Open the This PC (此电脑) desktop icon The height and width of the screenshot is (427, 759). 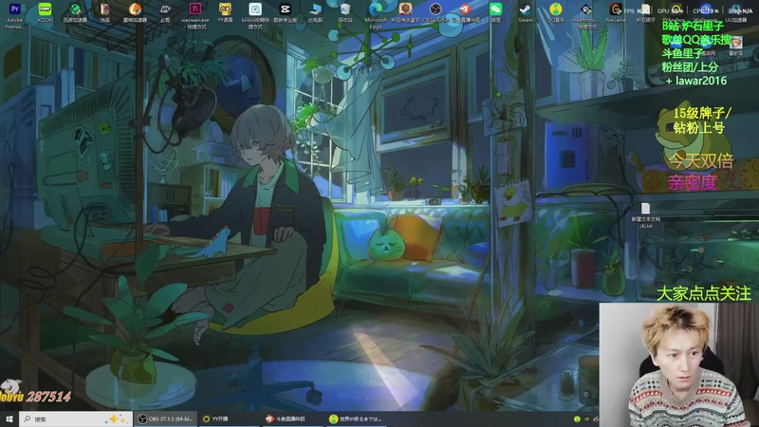pyautogui.click(x=315, y=13)
